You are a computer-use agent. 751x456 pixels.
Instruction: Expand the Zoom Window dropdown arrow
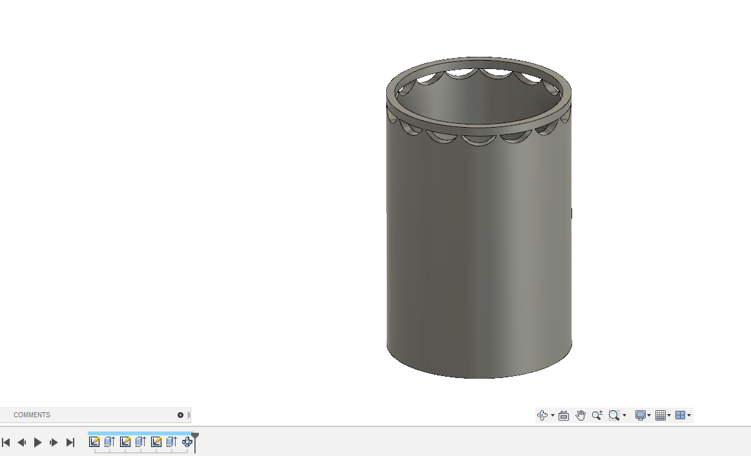click(624, 415)
